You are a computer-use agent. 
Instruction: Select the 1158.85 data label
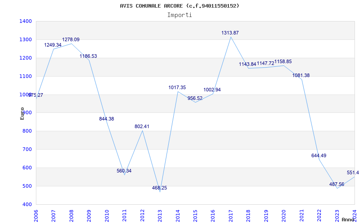coord(283,62)
